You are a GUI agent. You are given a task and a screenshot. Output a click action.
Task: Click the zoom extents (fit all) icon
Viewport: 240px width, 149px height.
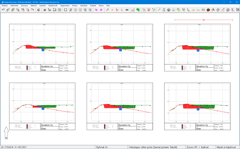tap(65, 10)
